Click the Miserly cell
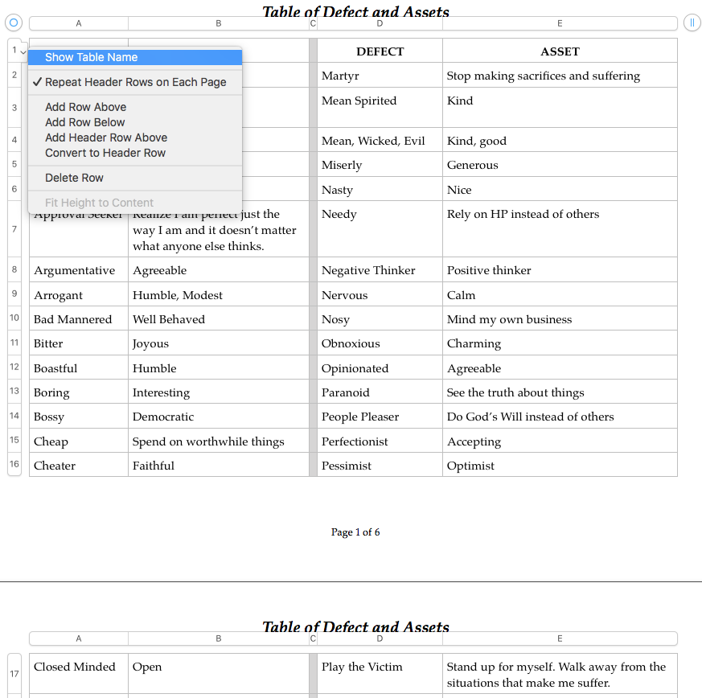The image size is (702, 698). click(380, 164)
